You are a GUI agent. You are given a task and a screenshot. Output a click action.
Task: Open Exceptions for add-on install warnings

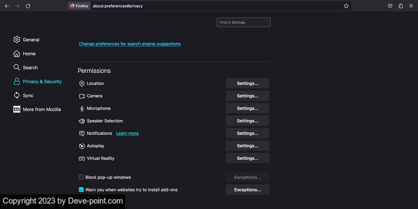pos(248,190)
